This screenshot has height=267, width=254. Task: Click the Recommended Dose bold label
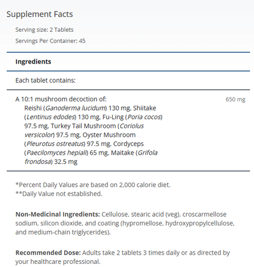[x=48, y=253]
